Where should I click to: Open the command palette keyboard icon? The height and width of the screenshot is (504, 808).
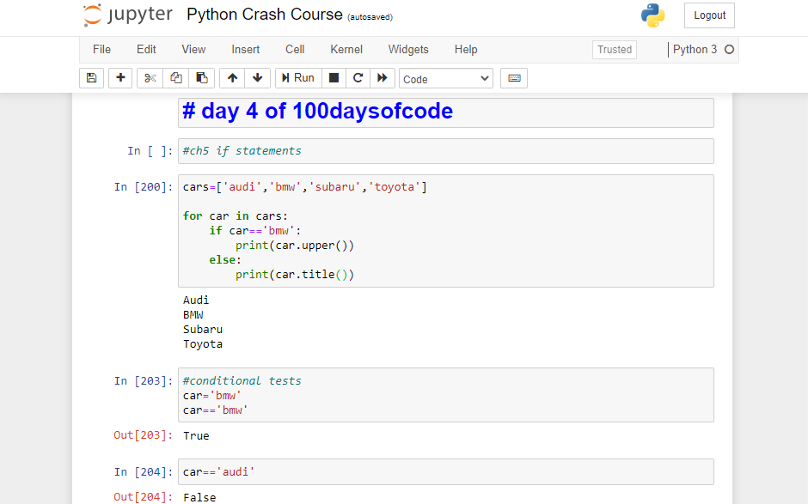[x=514, y=78]
